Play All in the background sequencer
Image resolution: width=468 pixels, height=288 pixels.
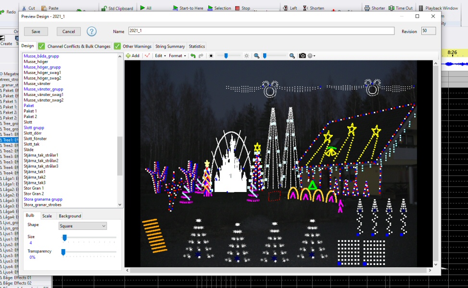[146, 8]
